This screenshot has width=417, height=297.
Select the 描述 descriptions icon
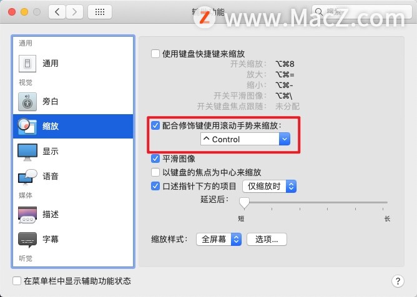point(27,214)
